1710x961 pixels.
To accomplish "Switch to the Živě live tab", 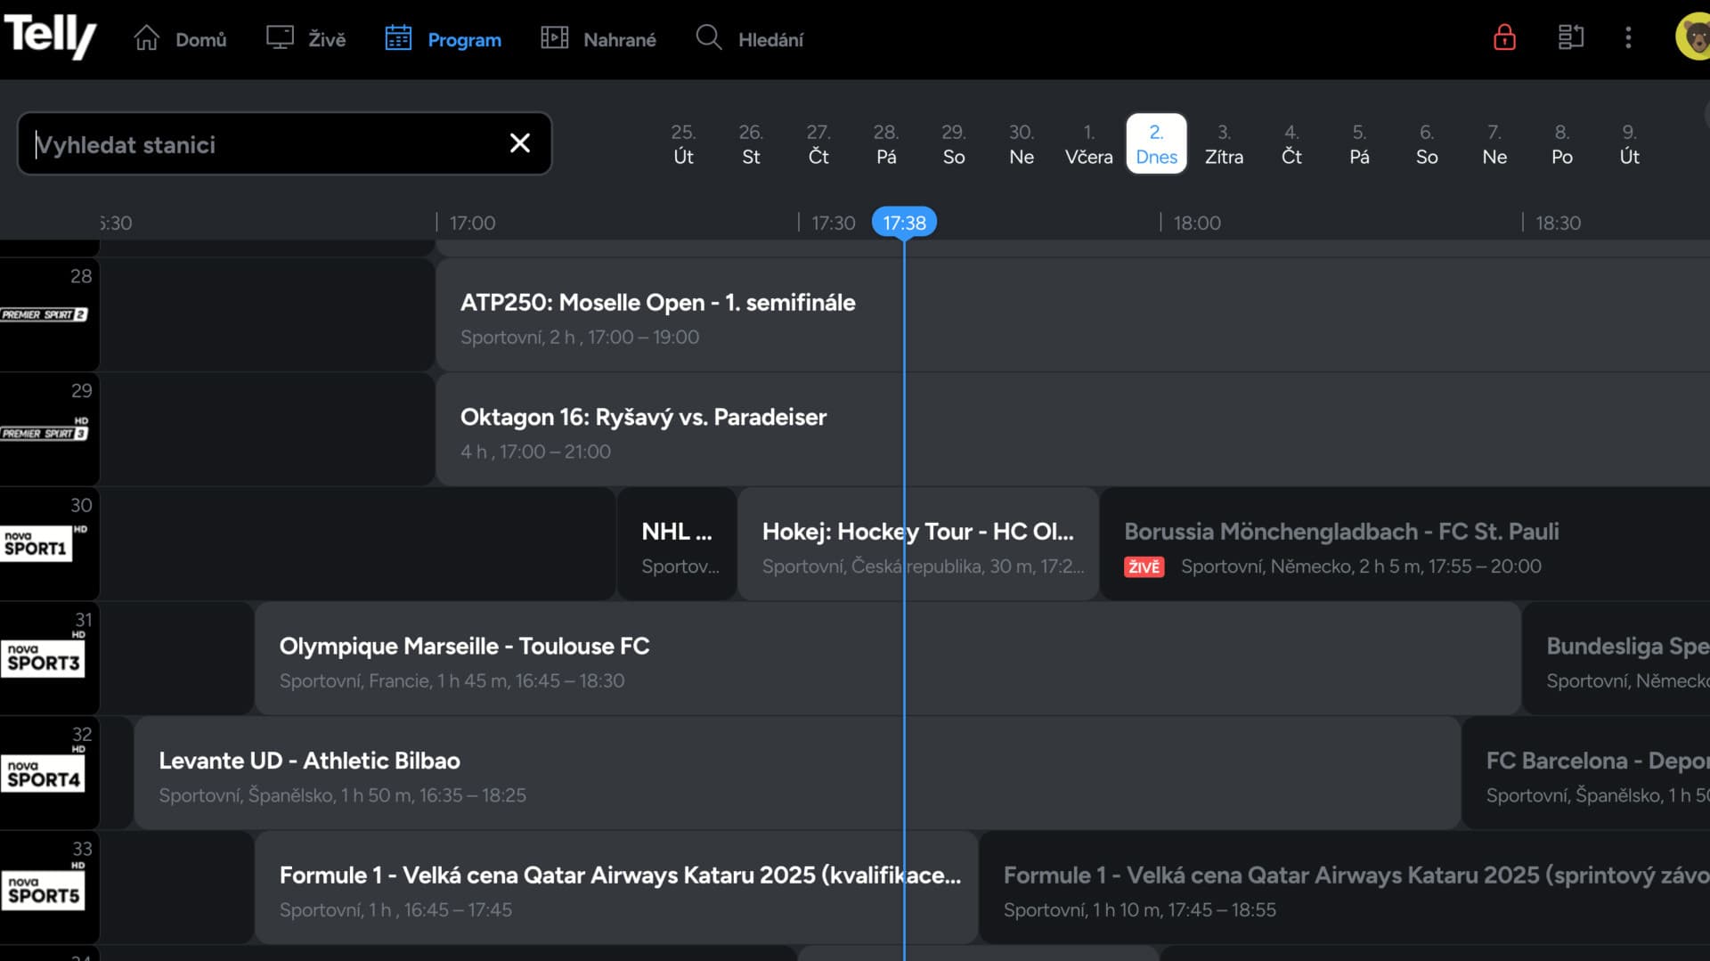I will coord(306,39).
